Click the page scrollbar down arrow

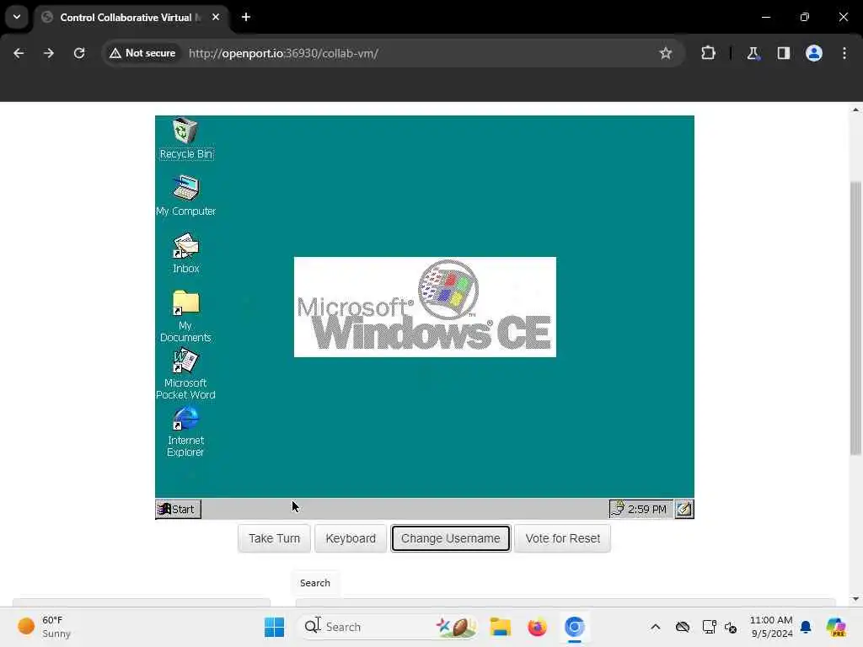pos(855,599)
